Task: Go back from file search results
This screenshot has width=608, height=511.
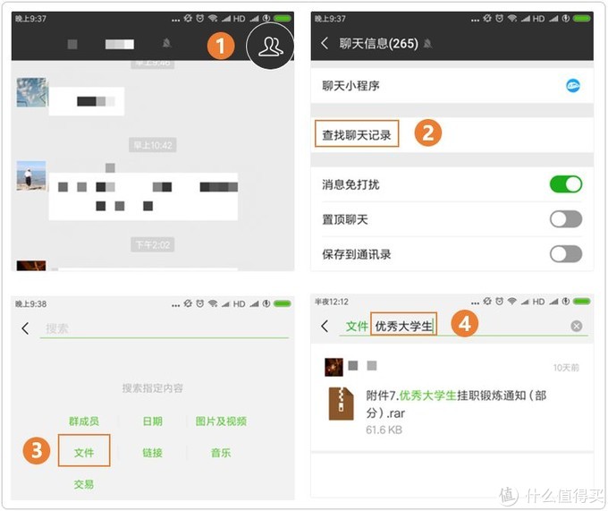Action: coord(325,326)
